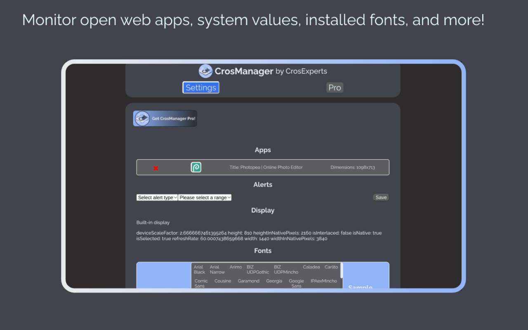The height and width of the screenshot is (330, 528).
Task: Select the Arimo font
Action: pyautogui.click(x=236, y=267)
